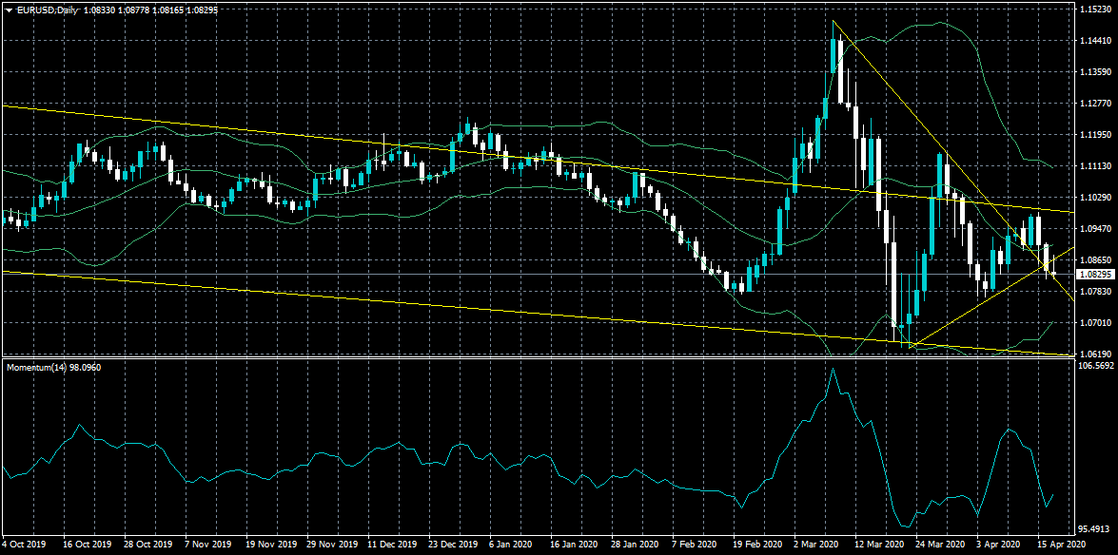1118x555 pixels.
Task: Click the 29 Nov 2019 date label
Action: tap(331, 544)
